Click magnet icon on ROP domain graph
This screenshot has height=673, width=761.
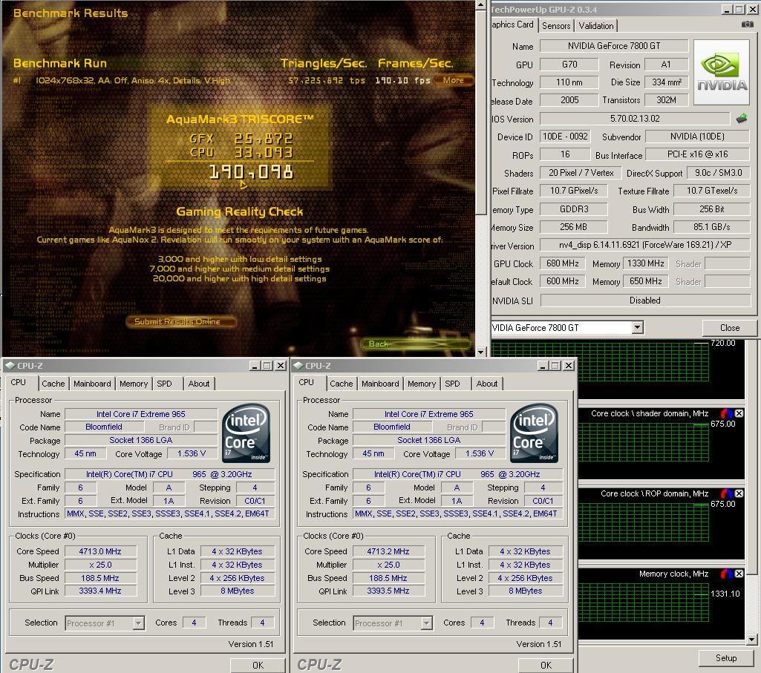727,493
